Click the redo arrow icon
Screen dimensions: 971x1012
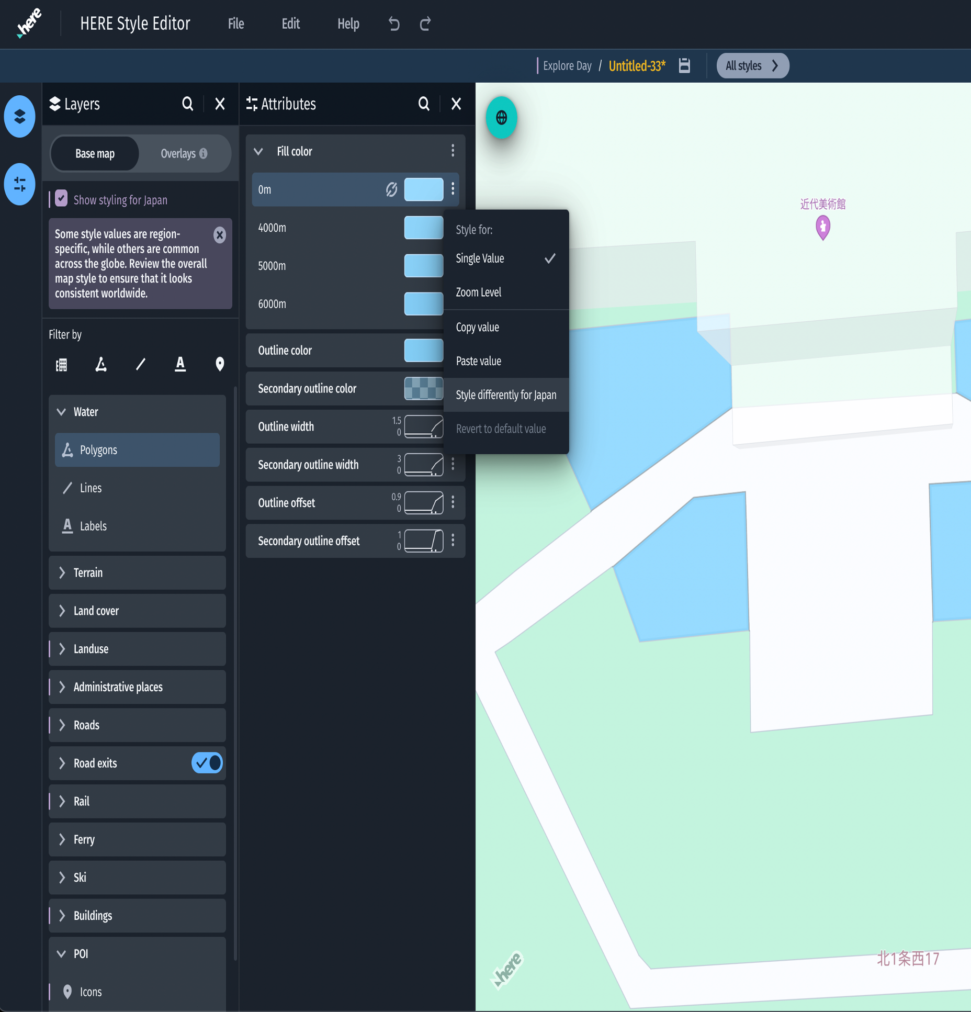tap(425, 24)
